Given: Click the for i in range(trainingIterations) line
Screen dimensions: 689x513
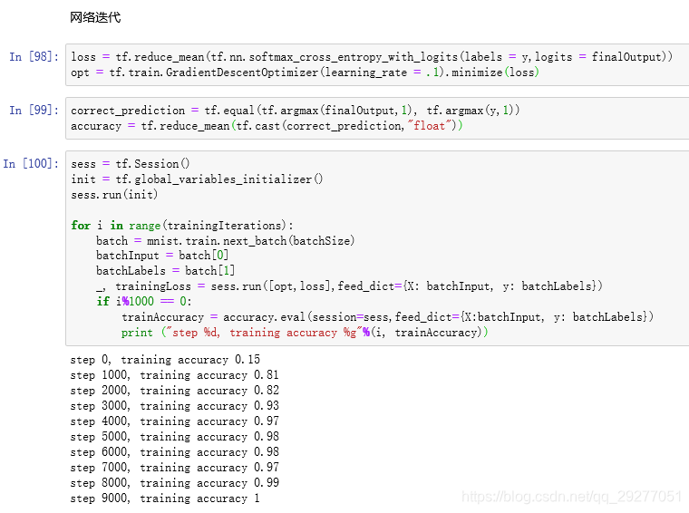Looking at the screenshot, I should 182,226.
